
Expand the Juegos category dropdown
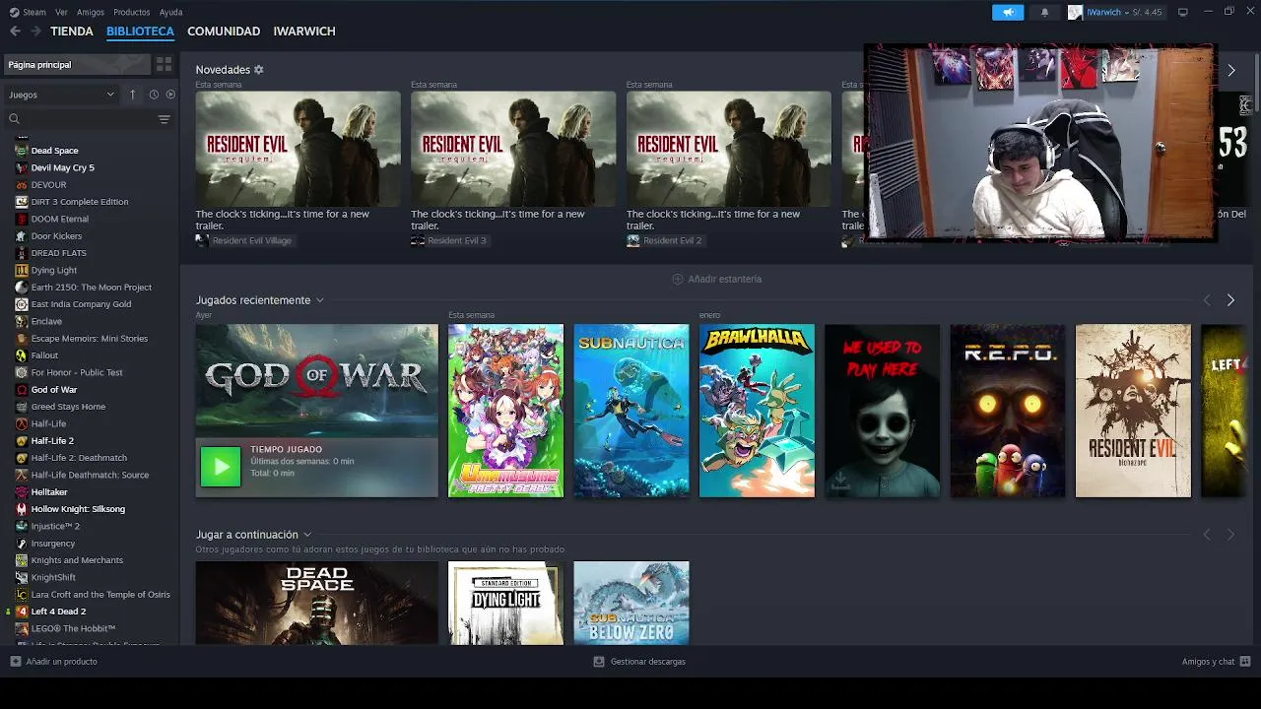tap(62, 95)
